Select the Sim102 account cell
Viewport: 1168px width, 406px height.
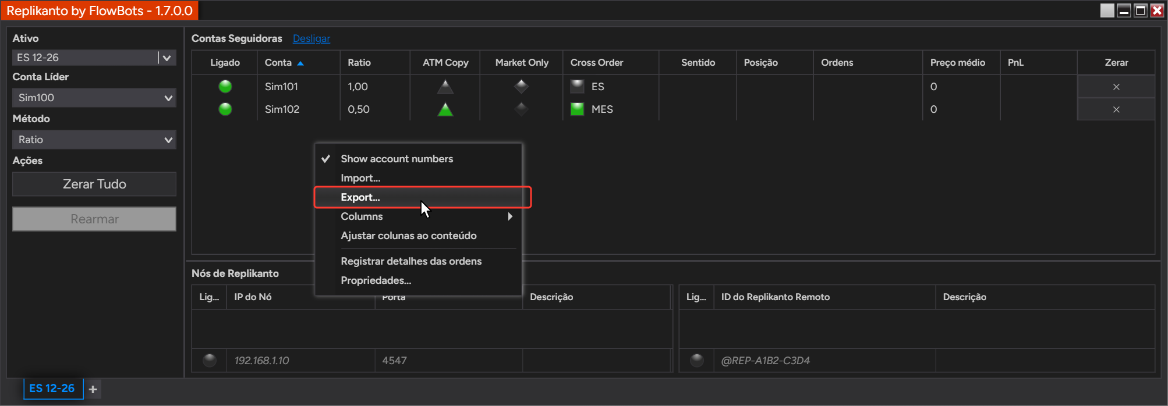click(x=298, y=109)
